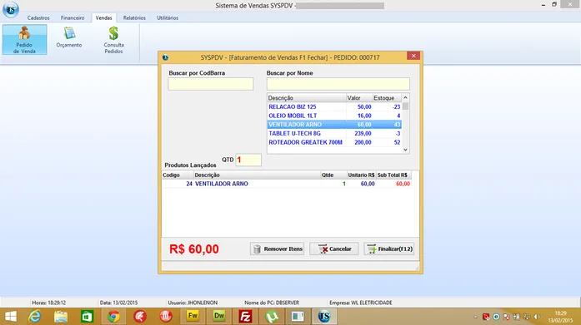Screen dimensions: 581x325
Task: Click the product list scroll up arrow
Action: [x=405, y=97]
